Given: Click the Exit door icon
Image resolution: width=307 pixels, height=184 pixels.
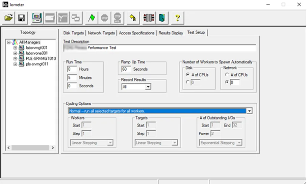Looking at the screenshot, I should click(x=162, y=18).
